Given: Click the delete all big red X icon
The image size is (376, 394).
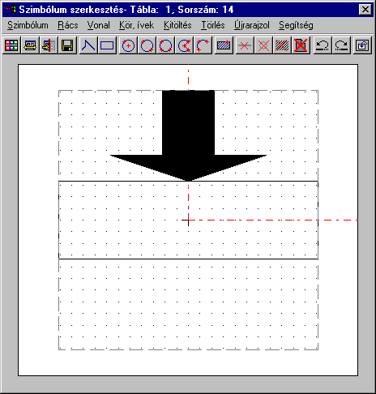Looking at the screenshot, I should click(301, 45).
